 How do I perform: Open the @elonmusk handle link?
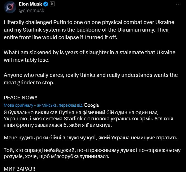(x=32, y=10)
